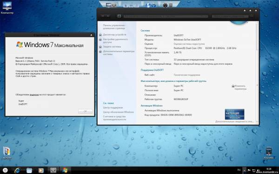
Task: Click the dark sphere icon in top dock
Action: (x=165, y=5)
